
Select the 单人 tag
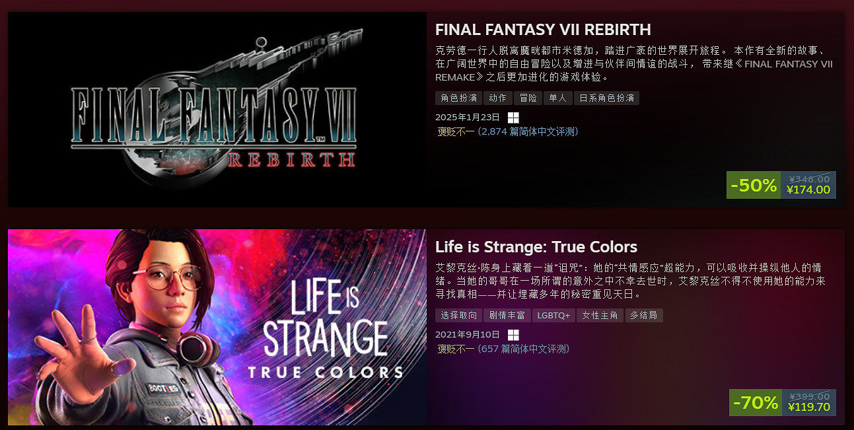[558, 98]
